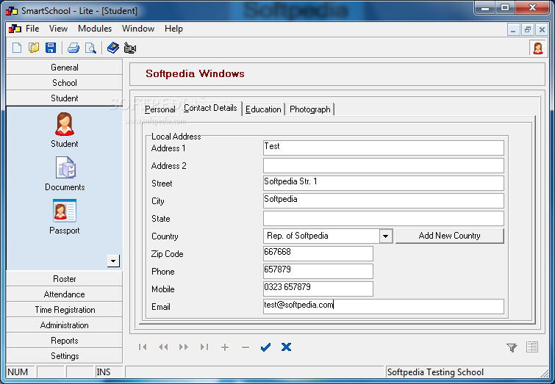Image resolution: width=555 pixels, height=384 pixels.
Task: Click the Save floppy disk icon
Action: point(51,48)
